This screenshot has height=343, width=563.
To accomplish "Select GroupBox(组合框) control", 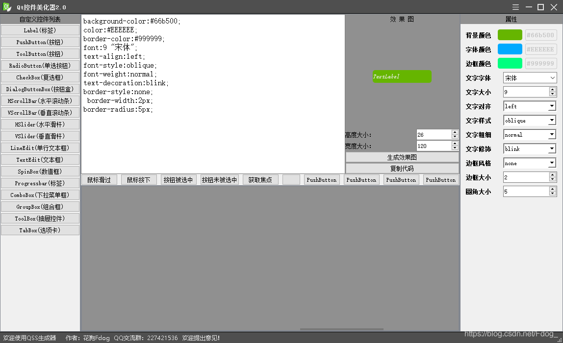I will click(x=40, y=207).
